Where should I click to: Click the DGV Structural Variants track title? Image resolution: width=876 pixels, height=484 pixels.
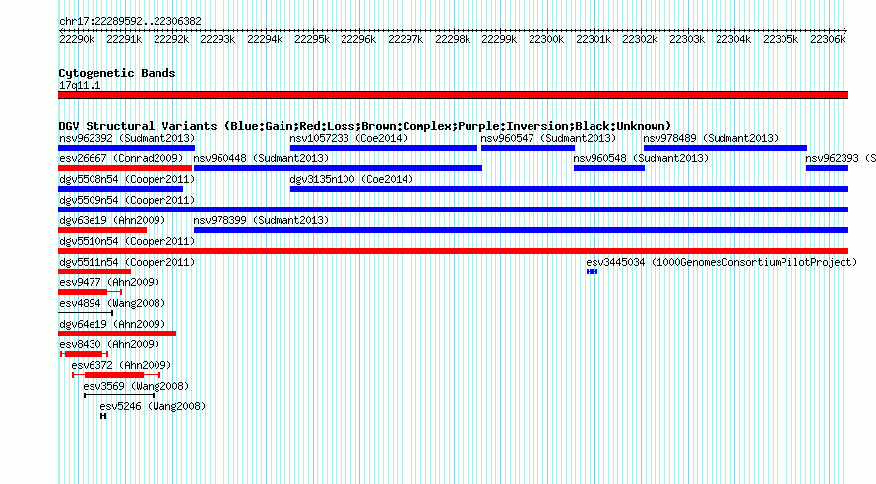(x=364, y=126)
